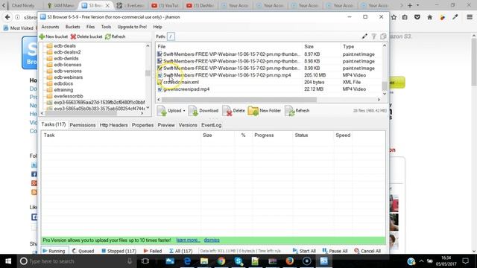This screenshot has width=477, height=268.
Task: Open the Accounts menu
Action: [50, 27]
